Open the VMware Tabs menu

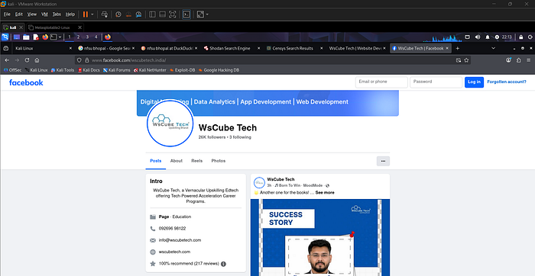tap(57, 14)
